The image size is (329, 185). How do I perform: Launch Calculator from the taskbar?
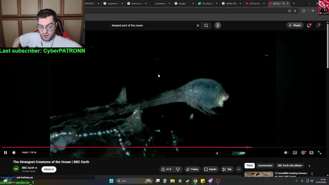(165, 181)
